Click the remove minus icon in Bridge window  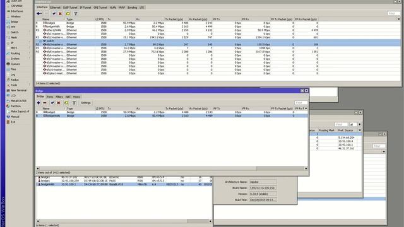tap(45, 103)
